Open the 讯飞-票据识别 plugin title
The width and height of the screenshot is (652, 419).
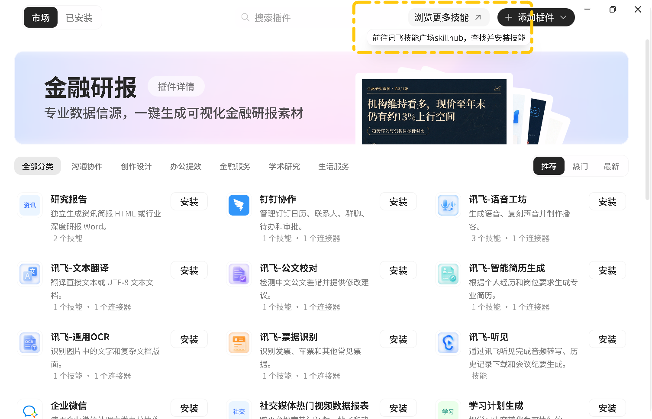(x=289, y=337)
